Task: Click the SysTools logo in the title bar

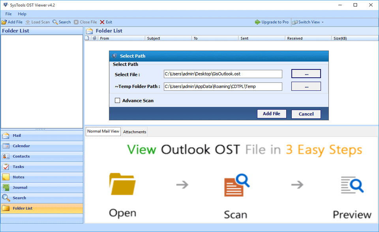Action: tap(5, 5)
